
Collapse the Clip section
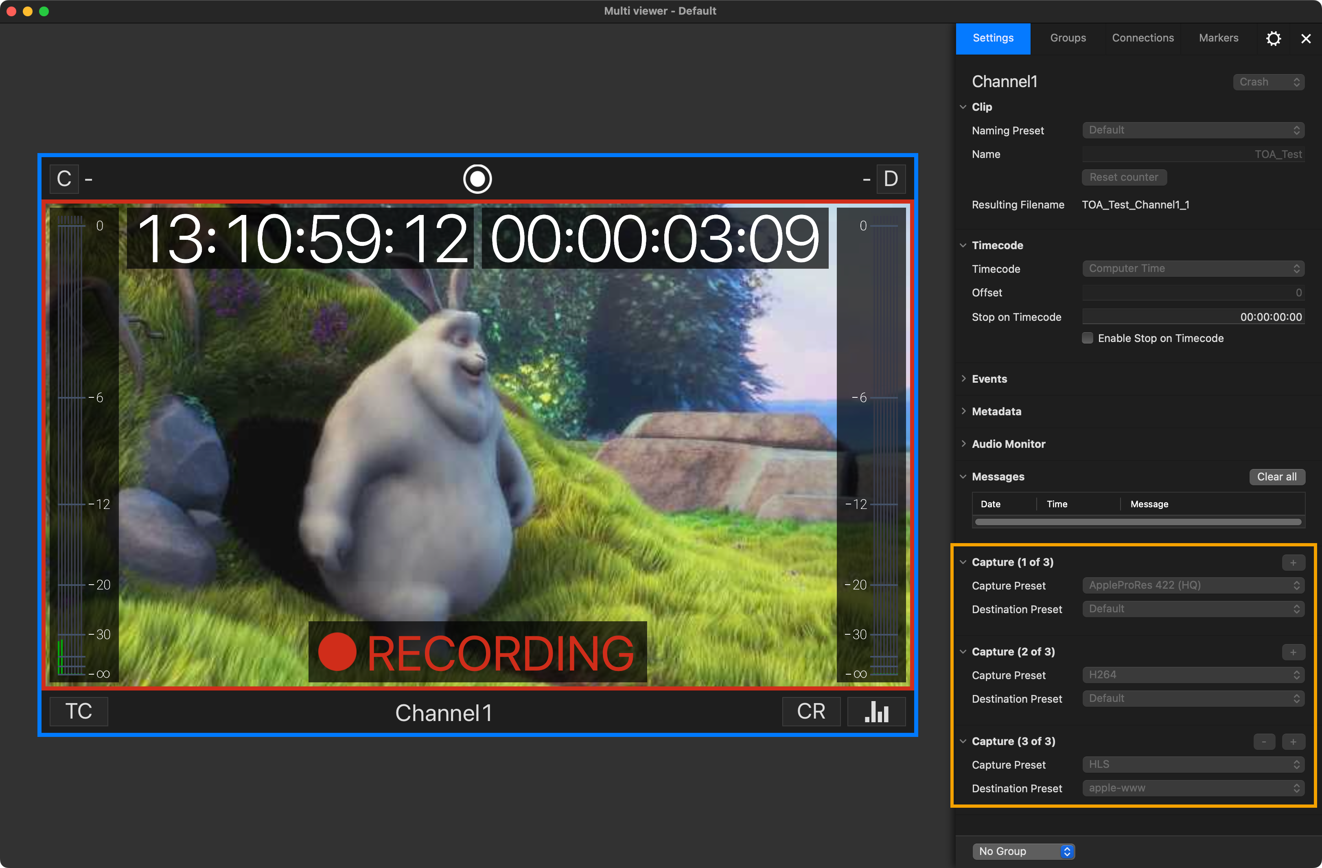(963, 107)
